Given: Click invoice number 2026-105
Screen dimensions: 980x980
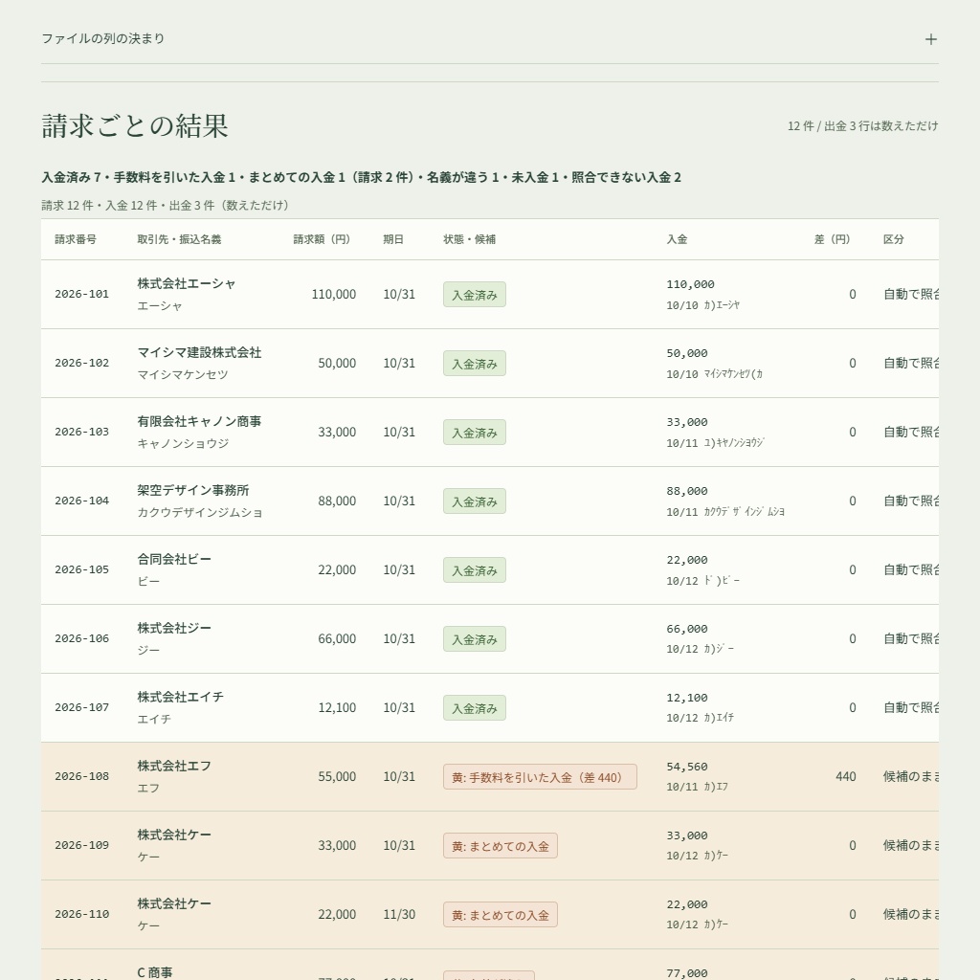Looking at the screenshot, I should (82, 570).
